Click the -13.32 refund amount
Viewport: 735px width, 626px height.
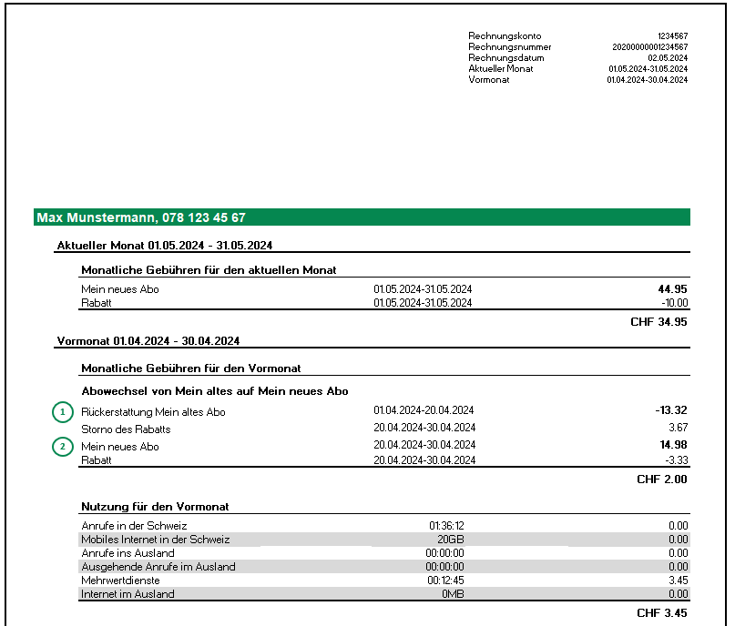671,410
